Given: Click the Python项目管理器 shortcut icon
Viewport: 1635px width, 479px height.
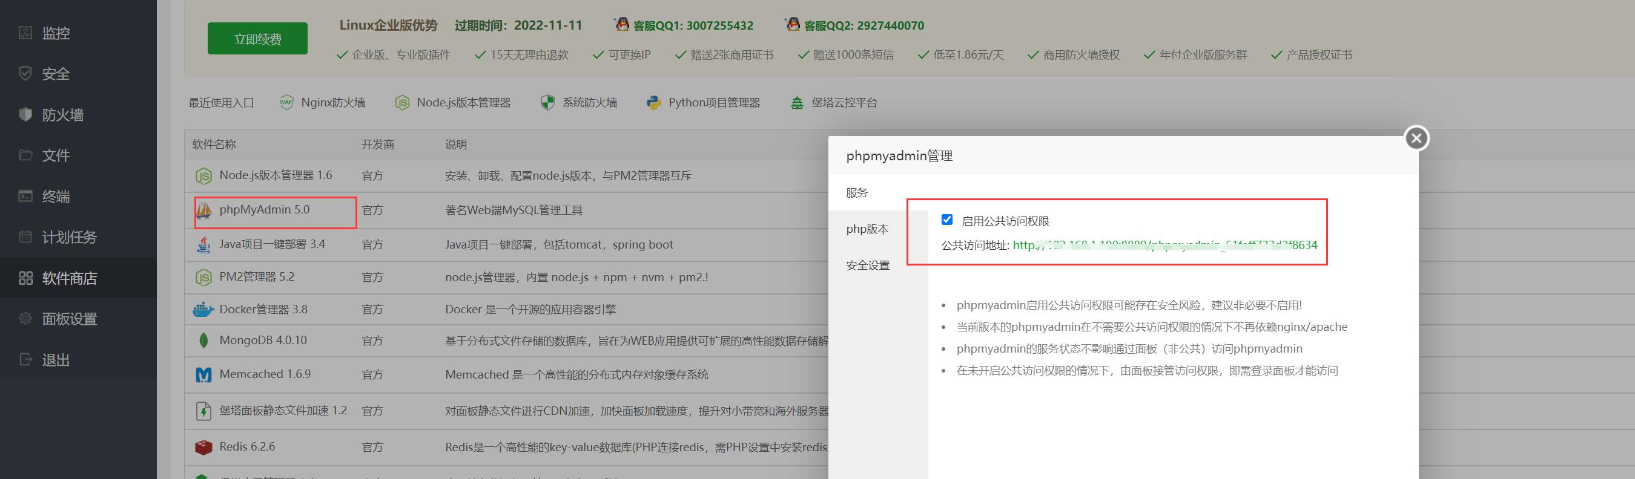Looking at the screenshot, I should [x=654, y=102].
